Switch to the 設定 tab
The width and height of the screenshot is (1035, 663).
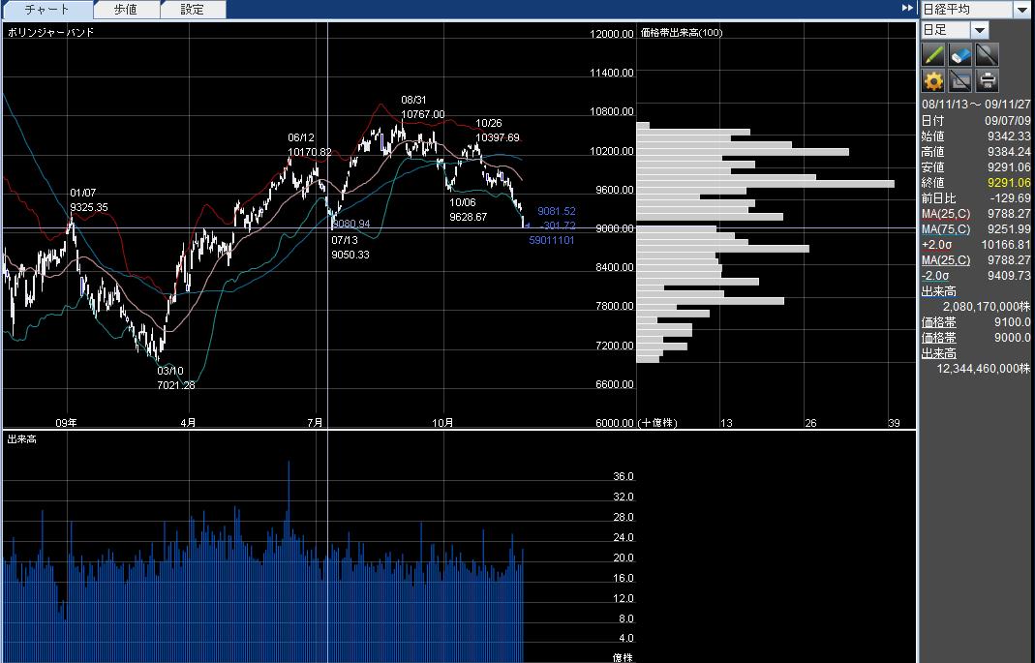[192, 10]
